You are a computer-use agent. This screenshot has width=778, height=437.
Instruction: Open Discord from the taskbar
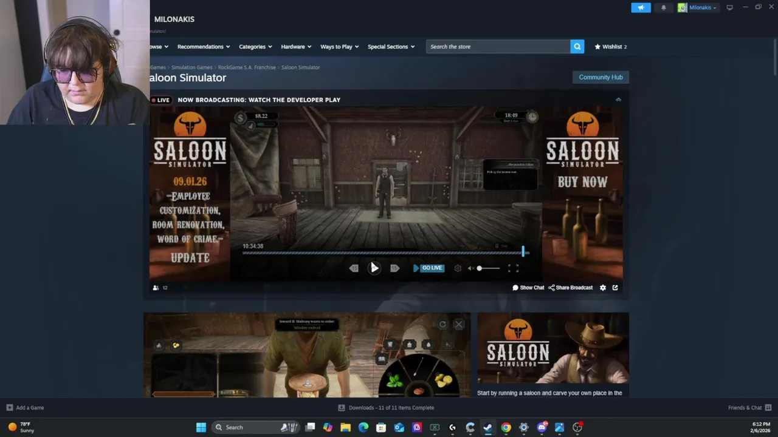tap(542, 427)
